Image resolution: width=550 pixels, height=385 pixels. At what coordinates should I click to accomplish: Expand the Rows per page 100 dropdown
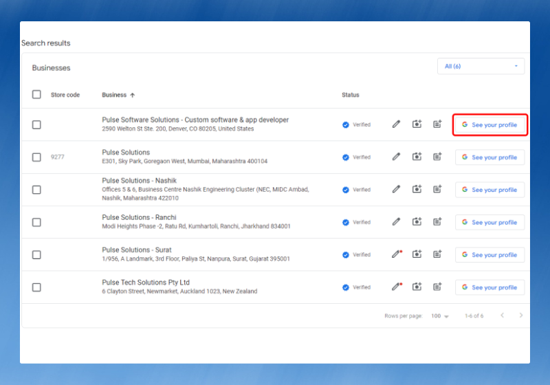click(x=440, y=316)
